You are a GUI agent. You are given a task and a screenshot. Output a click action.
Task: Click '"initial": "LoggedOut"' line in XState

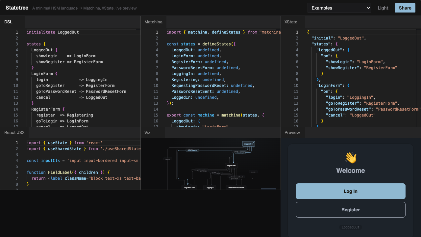point(339,38)
